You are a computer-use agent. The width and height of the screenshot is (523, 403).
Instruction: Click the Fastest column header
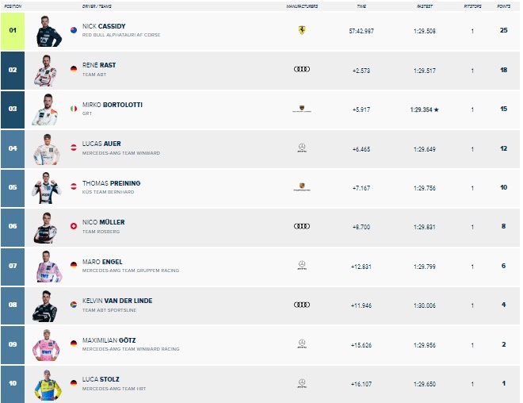pos(425,6)
